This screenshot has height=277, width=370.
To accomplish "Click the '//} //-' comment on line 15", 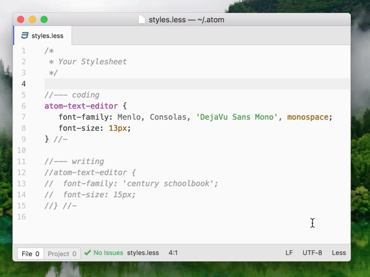I will (x=61, y=206).
